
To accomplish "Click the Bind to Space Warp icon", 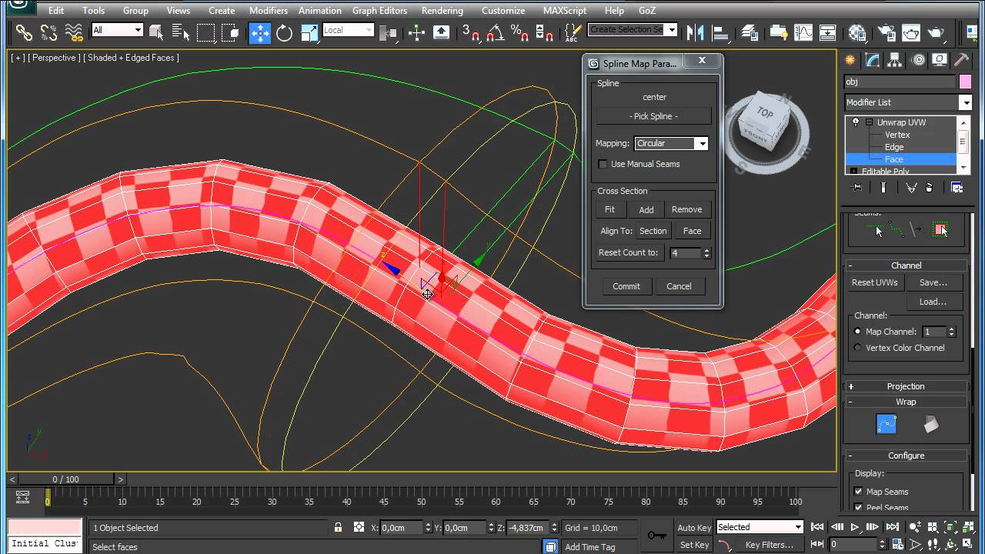I will click(x=73, y=32).
